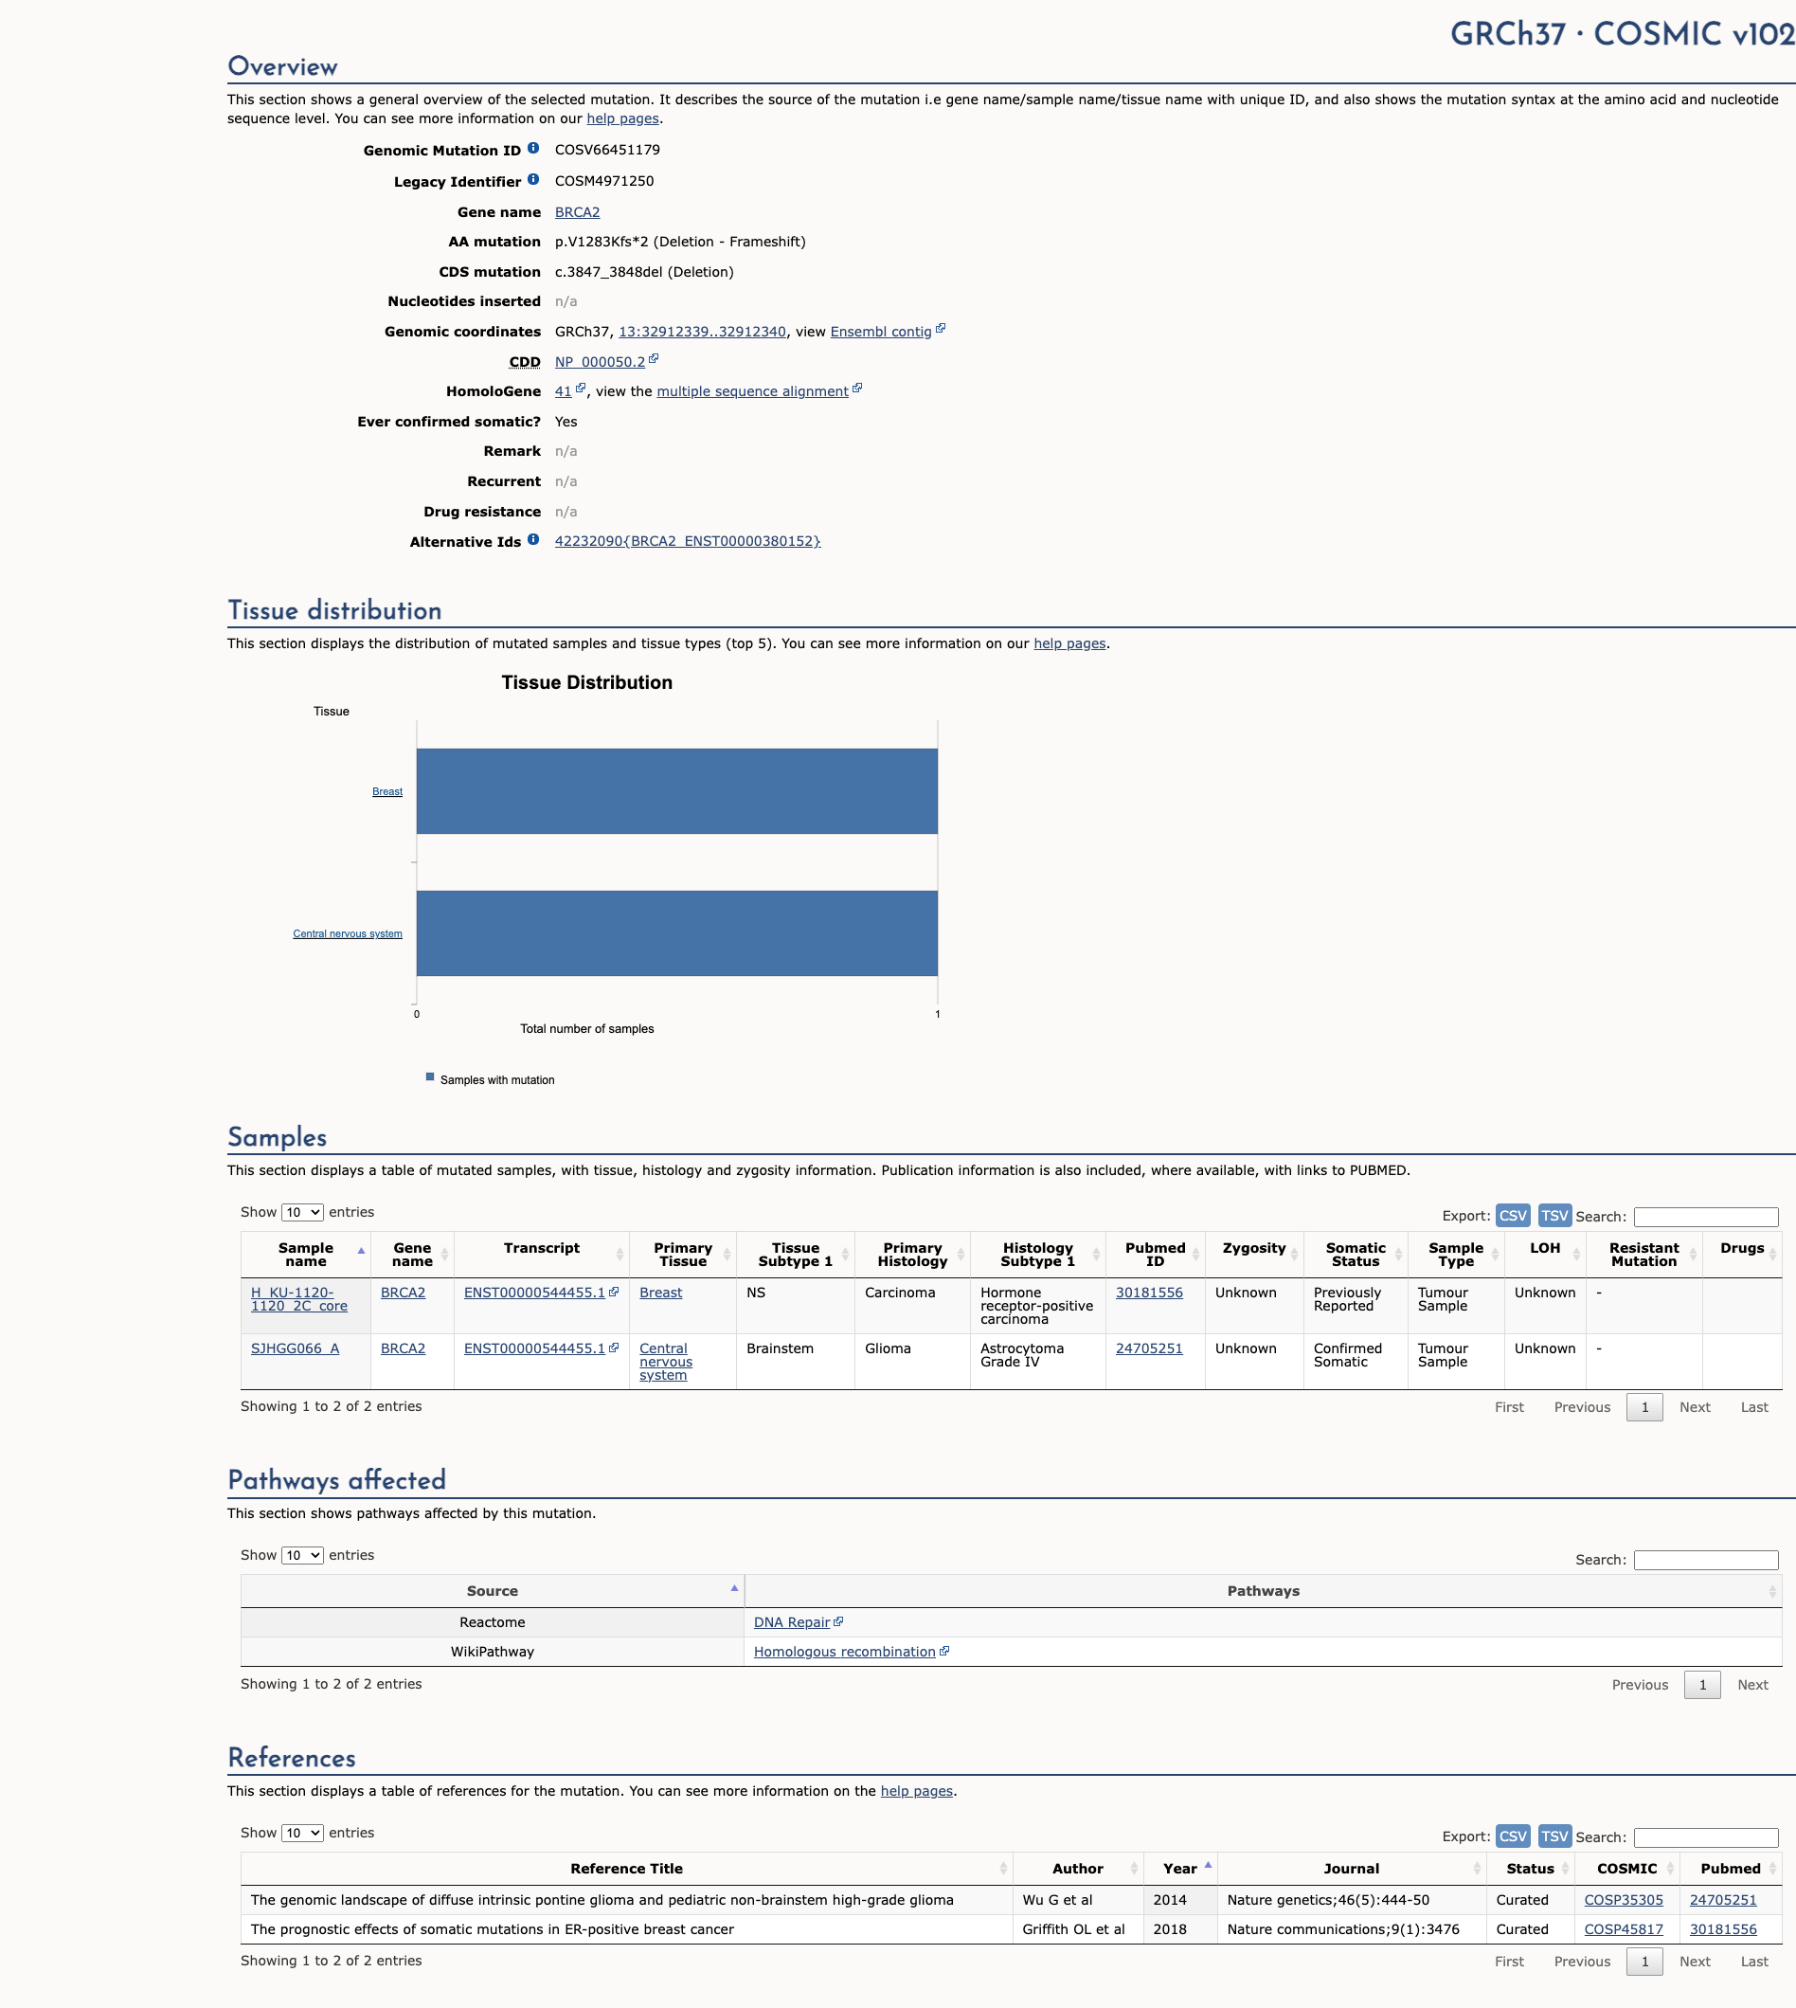Click Previous in References table pagination
The width and height of the screenshot is (1796, 2008).
coord(1582,1963)
